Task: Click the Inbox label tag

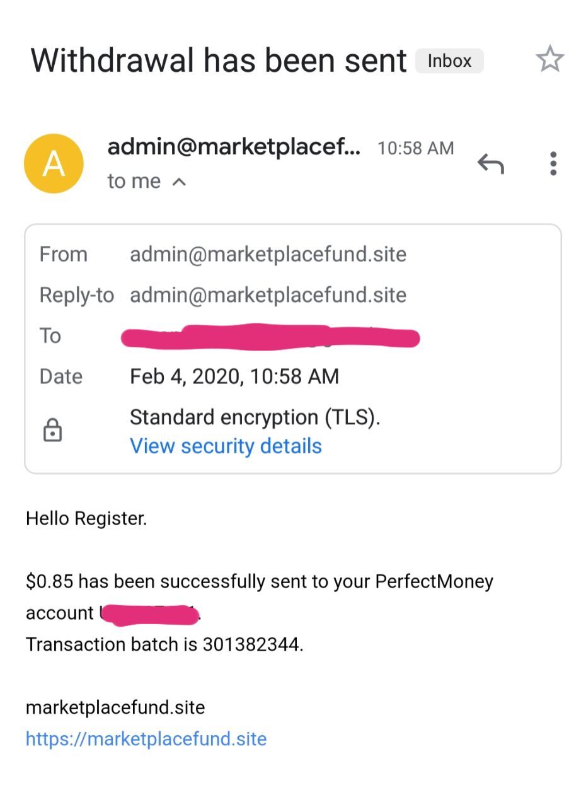Action: pyautogui.click(x=449, y=61)
